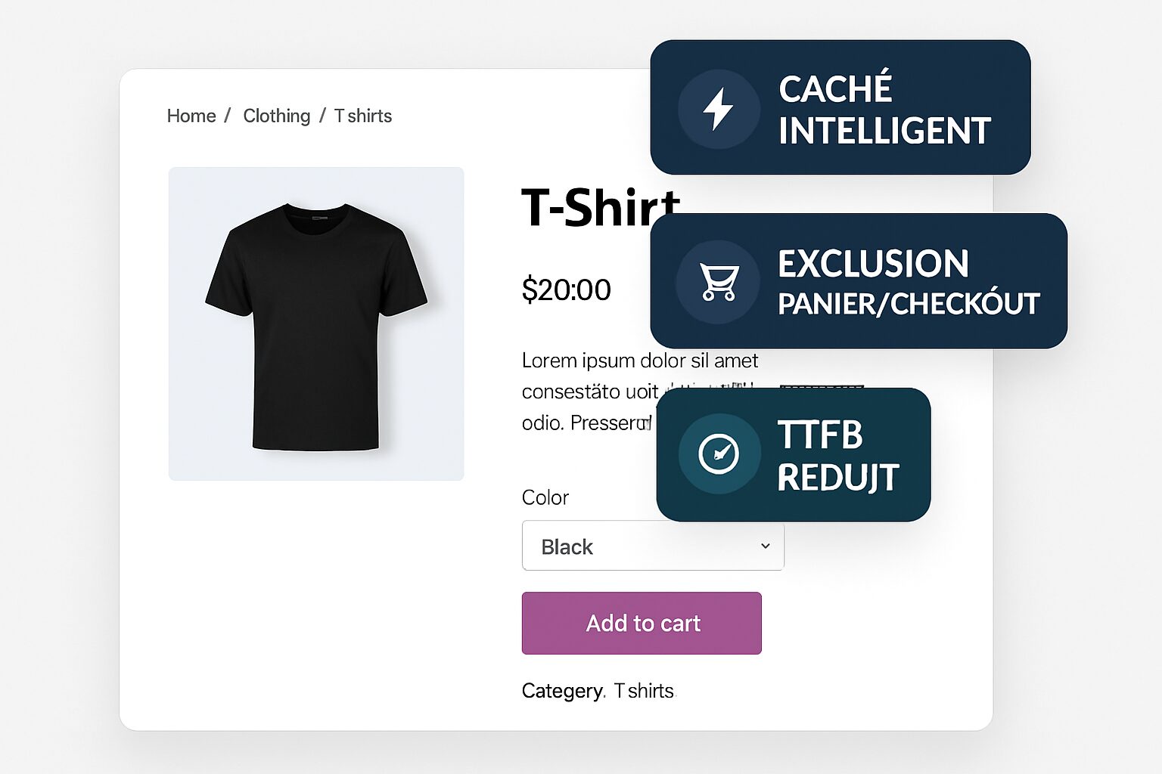Select T shirts in the breadcrumb trail
1162x774 pixels.
point(362,116)
